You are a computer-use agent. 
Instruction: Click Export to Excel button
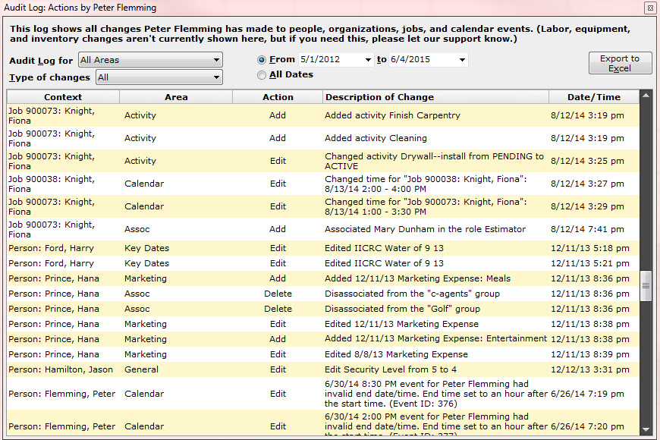click(620, 63)
